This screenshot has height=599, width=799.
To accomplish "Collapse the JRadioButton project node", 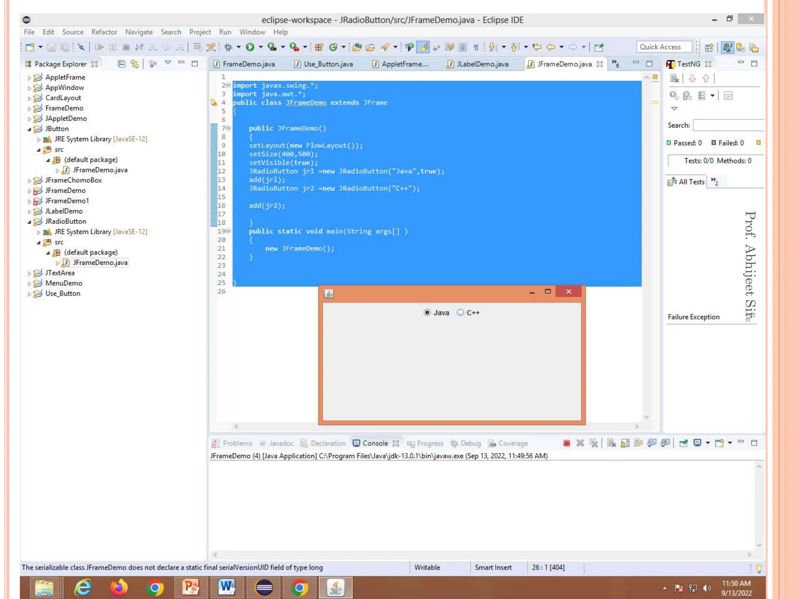I will coord(29,222).
